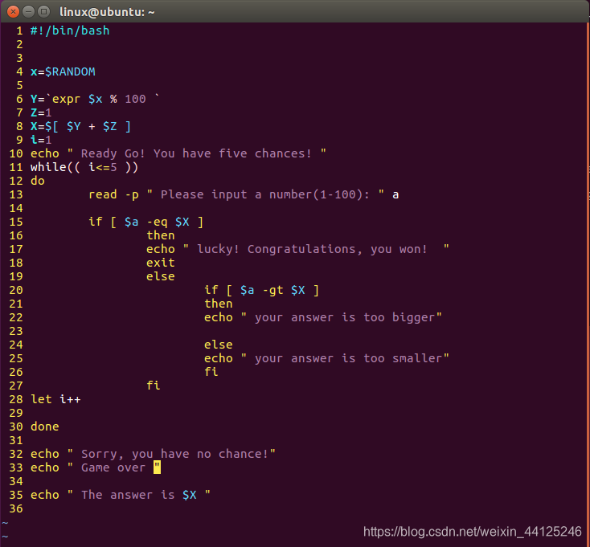Image resolution: width=590 pixels, height=547 pixels.
Task: Click the 'if [ $a -eq $X ]' condition
Action: (x=146, y=222)
